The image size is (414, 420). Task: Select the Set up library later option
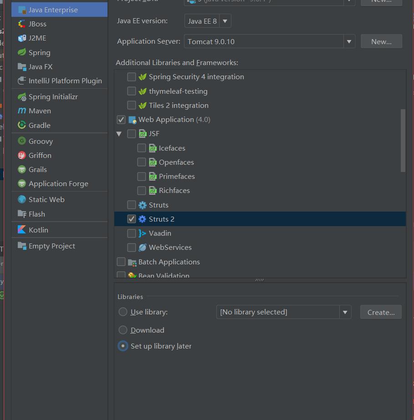tap(123, 346)
